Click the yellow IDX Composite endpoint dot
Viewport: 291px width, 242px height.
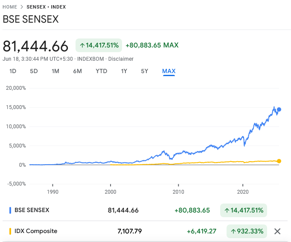(279, 161)
